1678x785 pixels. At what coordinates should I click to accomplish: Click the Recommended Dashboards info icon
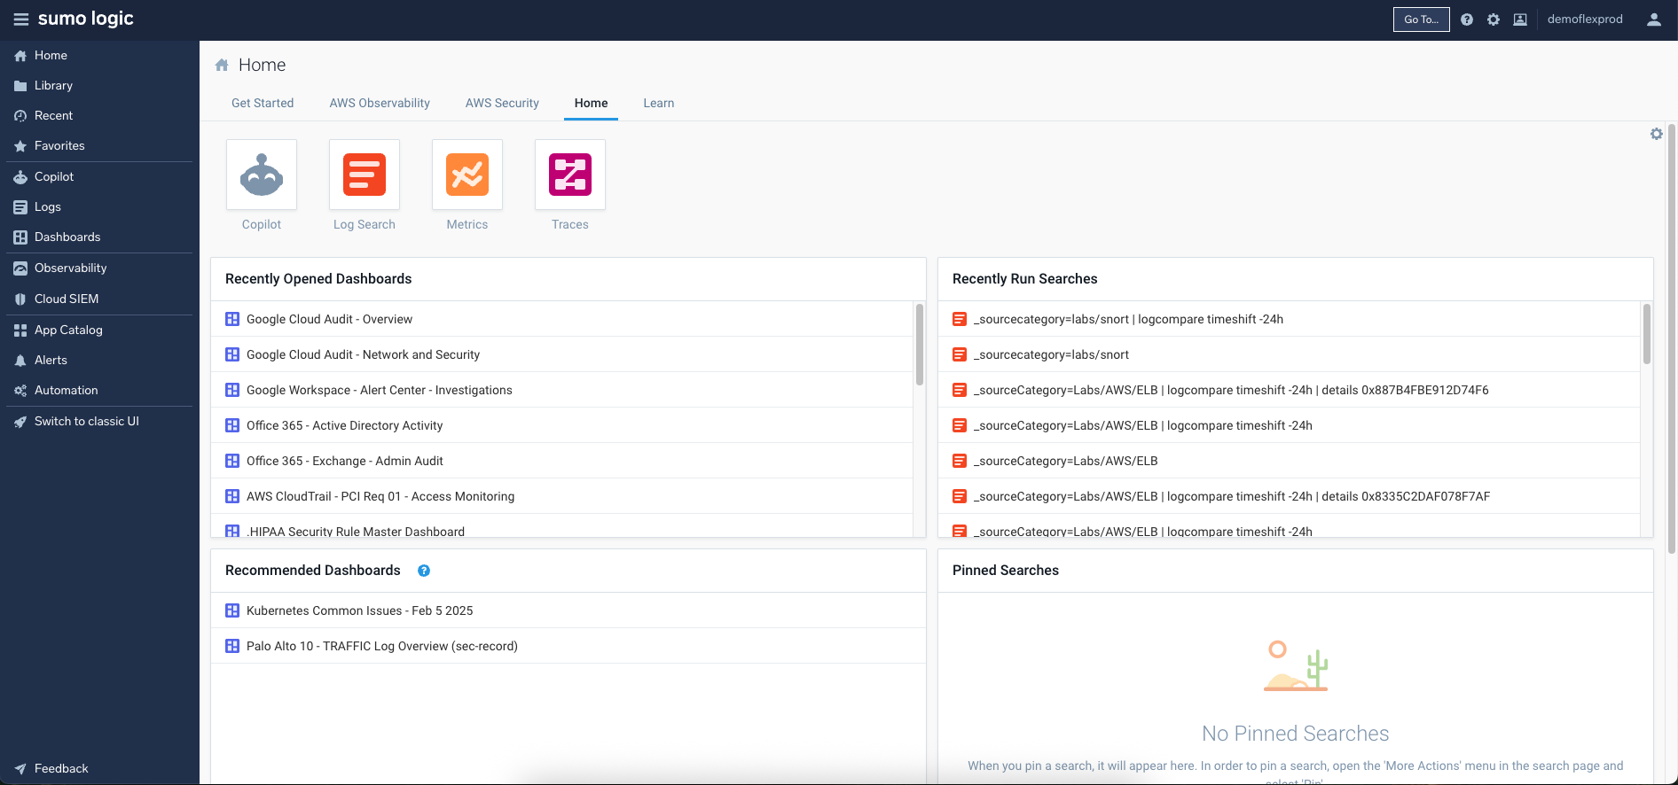[x=424, y=571]
